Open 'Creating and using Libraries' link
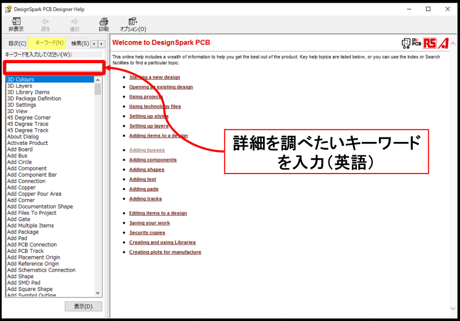The width and height of the screenshot is (460, 321). 162,242
